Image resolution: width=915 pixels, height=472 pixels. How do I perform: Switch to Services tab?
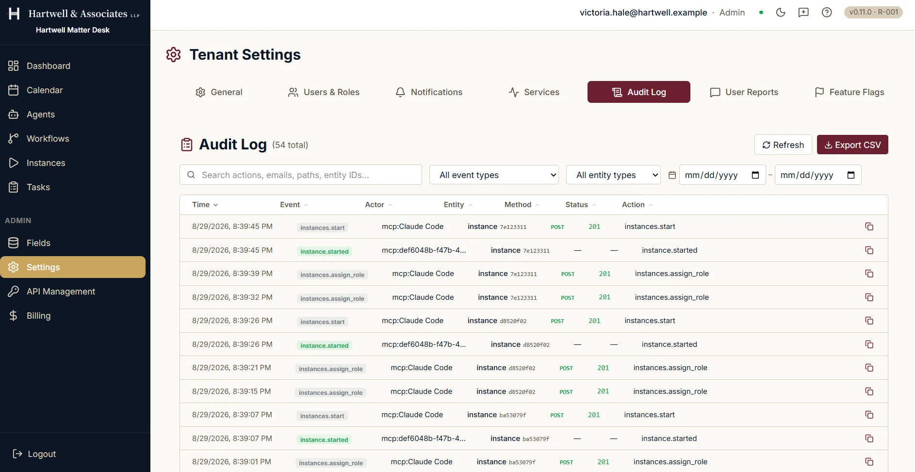(x=534, y=92)
